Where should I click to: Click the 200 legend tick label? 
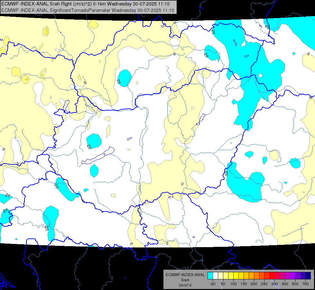[254, 284]
